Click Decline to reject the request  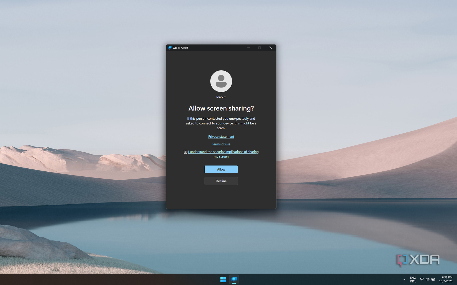coord(221,181)
